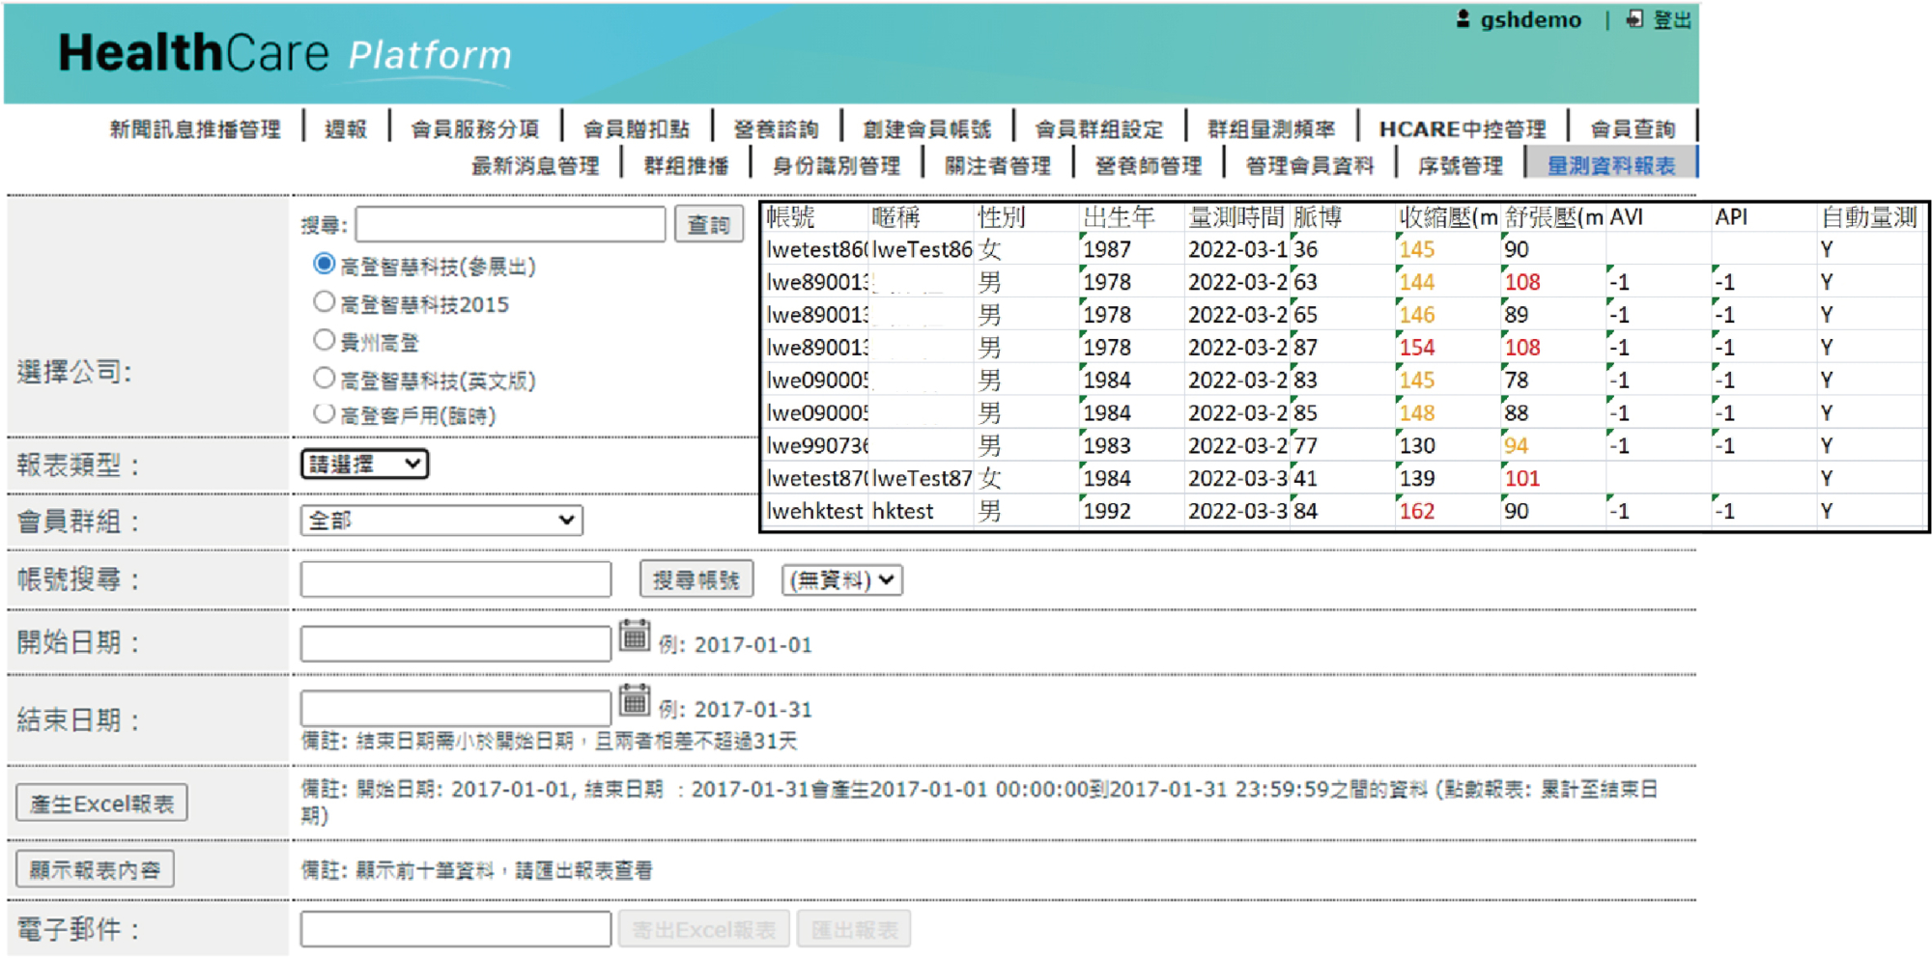This screenshot has height=959, width=1932.
Task: Select the 高登智慧科技(英文版) radio option
Action: coord(325,379)
